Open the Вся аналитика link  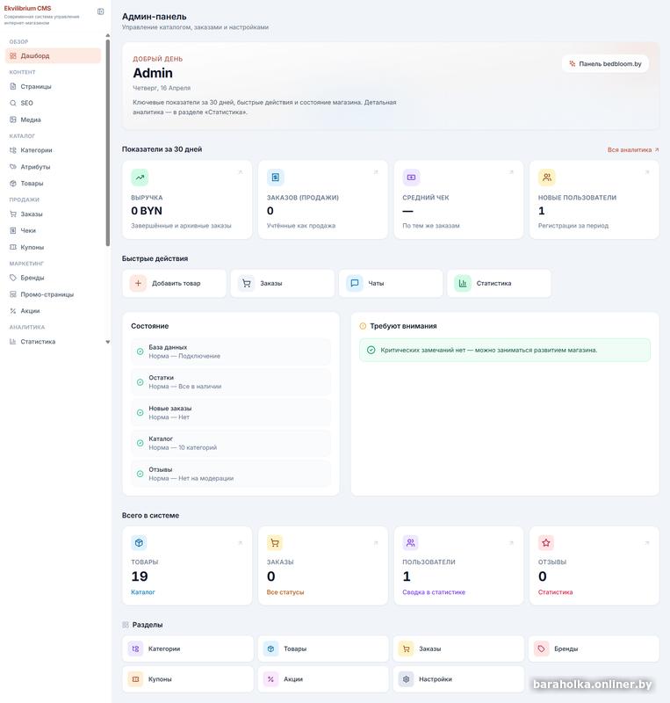(x=633, y=149)
